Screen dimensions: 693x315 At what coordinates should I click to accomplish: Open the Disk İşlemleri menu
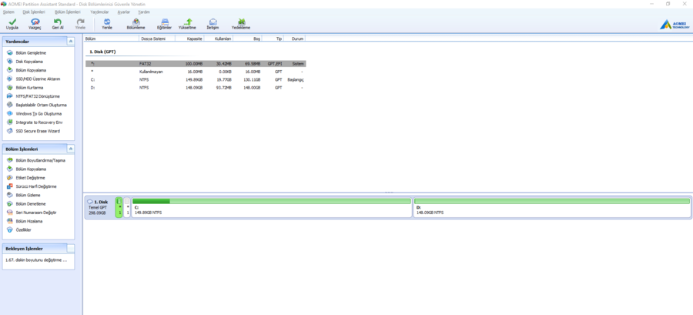[34, 12]
